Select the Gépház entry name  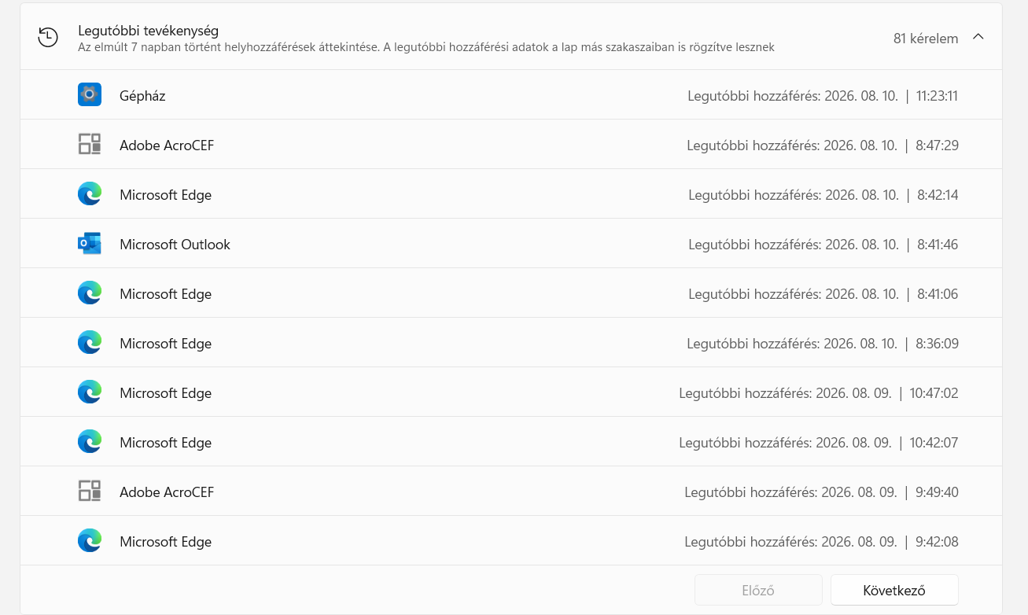click(142, 96)
